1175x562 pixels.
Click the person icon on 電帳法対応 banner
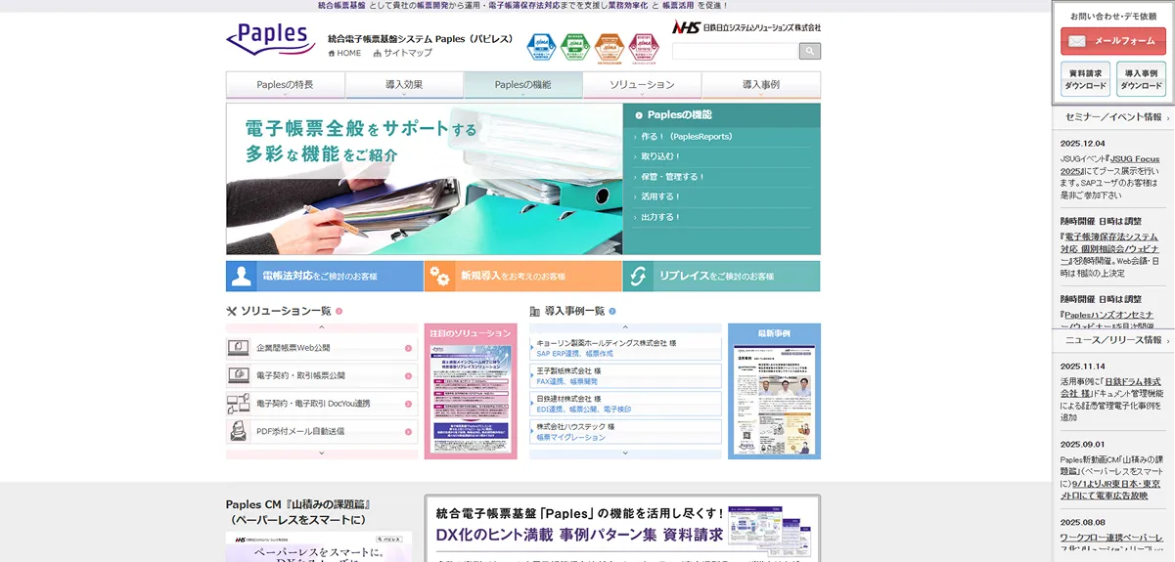[242, 276]
